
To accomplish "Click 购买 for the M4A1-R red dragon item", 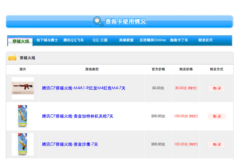I will pos(216,88).
